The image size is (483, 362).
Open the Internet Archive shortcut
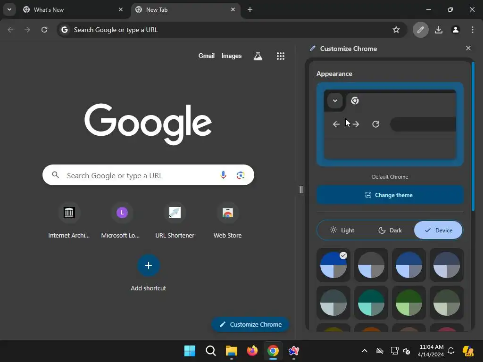click(x=69, y=221)
